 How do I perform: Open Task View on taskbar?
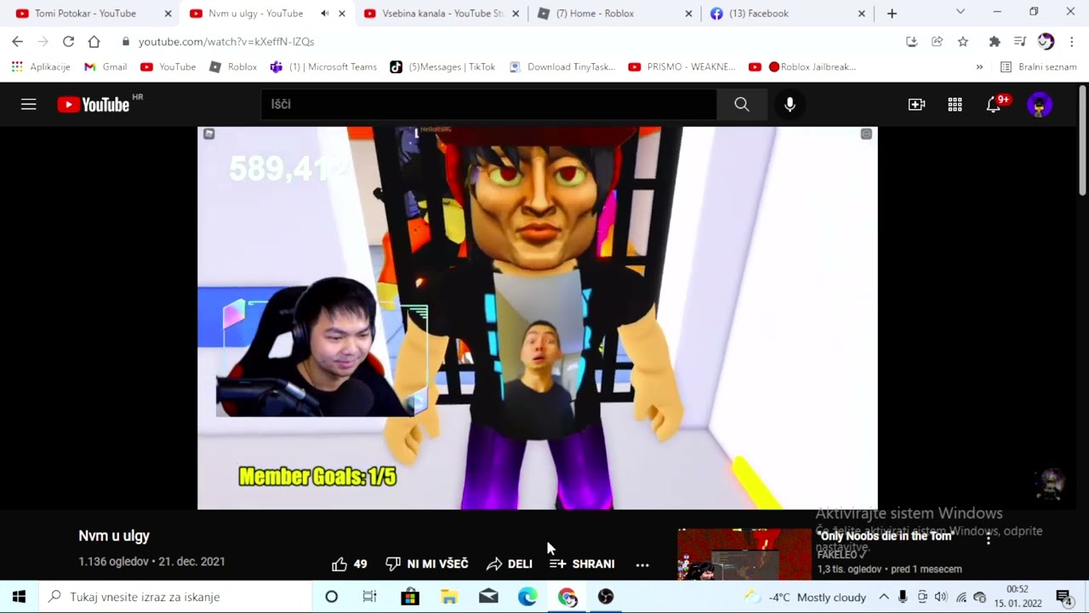(369, 597)
